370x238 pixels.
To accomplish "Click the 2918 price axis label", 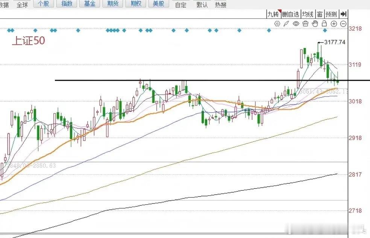I will click(x=355, y=138).
